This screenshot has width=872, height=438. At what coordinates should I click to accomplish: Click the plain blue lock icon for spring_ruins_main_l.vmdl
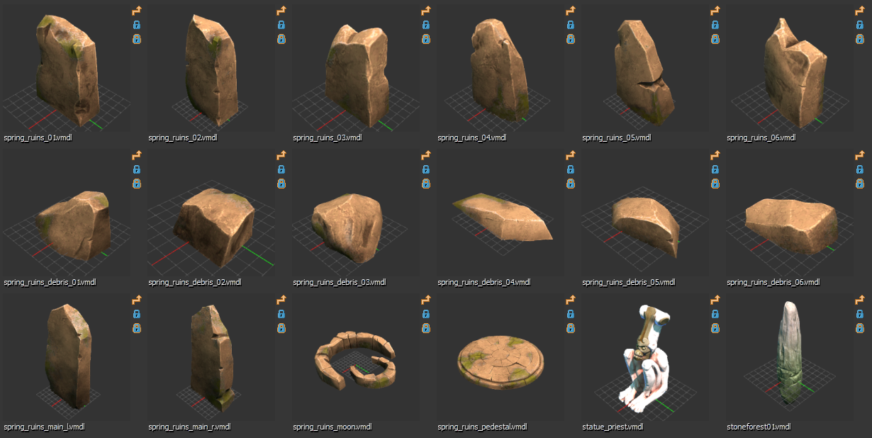point(137,314)
